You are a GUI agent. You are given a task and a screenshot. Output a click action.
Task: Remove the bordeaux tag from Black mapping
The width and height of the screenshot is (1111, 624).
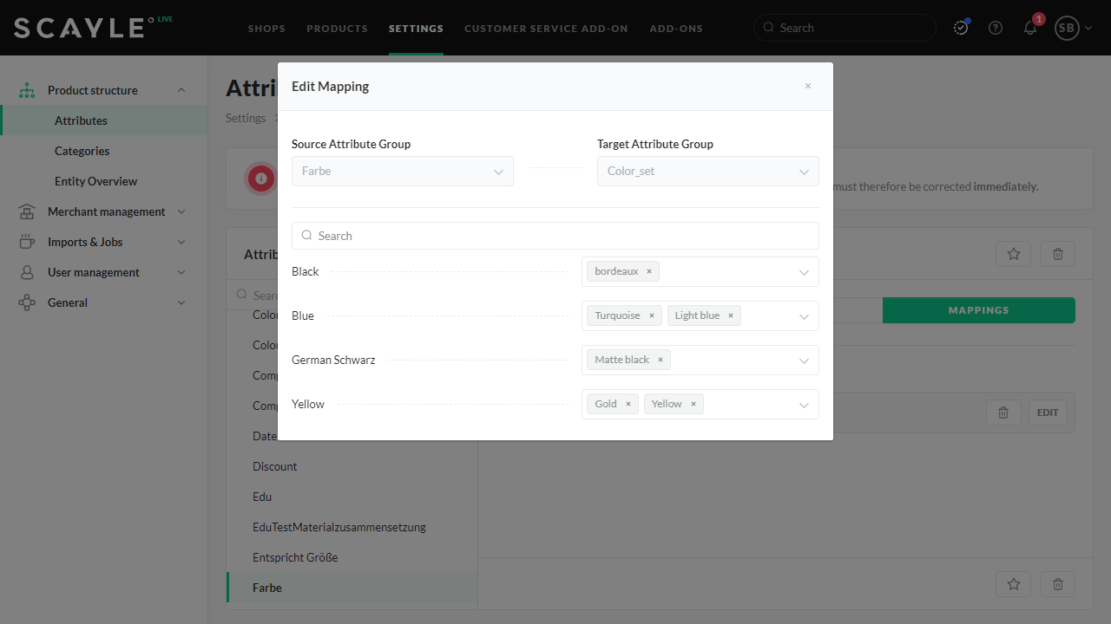coord(648,271)
